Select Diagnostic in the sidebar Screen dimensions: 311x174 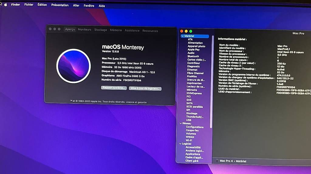click(x=193, y=66)
